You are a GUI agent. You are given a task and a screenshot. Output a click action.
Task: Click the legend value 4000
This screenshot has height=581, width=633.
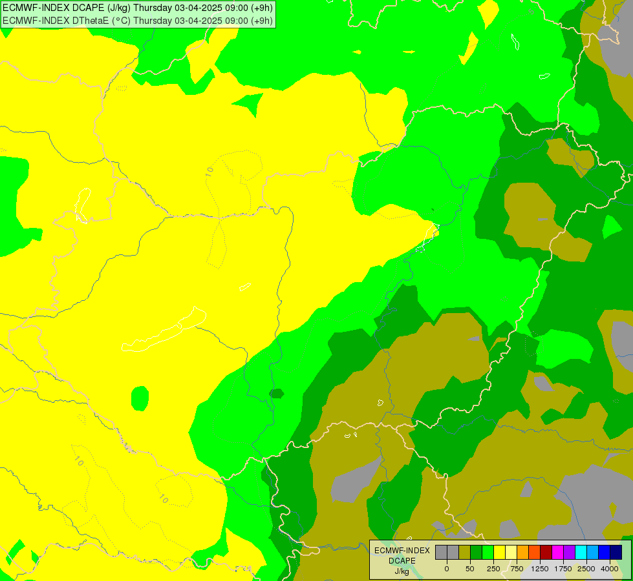point(609,569)
